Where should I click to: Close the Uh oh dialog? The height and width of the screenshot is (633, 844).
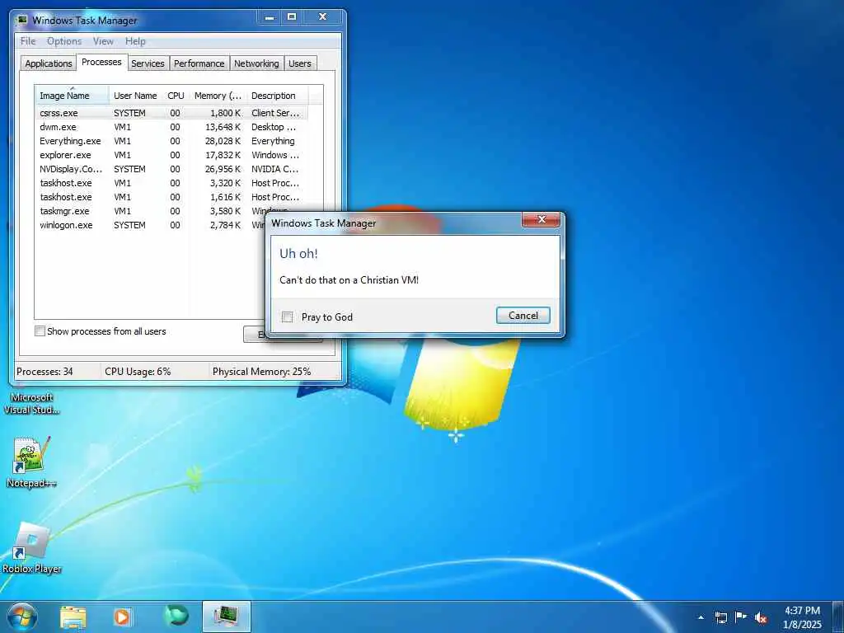[541, 219]
